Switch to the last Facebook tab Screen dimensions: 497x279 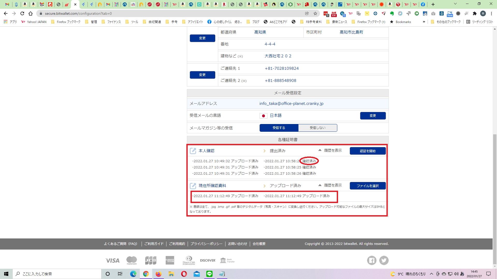[x=423, y=4]
